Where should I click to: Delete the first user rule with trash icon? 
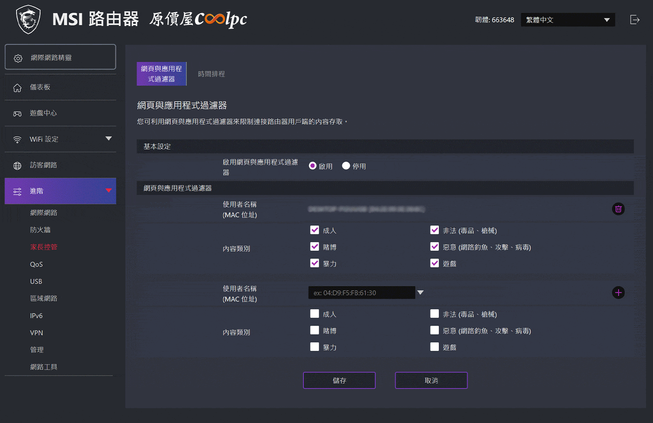click(x=618, y=209)
